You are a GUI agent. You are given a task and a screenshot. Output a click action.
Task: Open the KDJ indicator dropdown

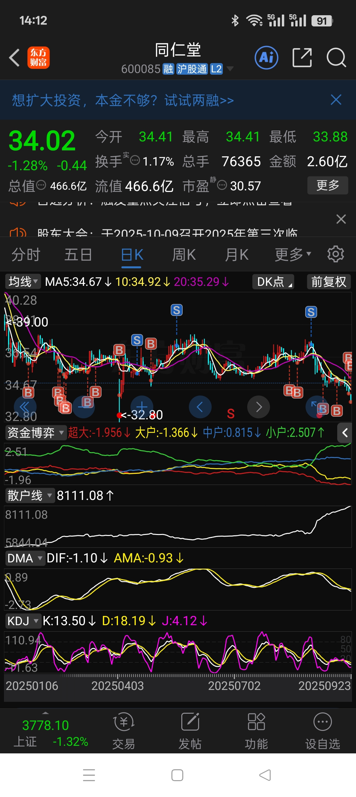pyautogui.click(x=23, y=621)
